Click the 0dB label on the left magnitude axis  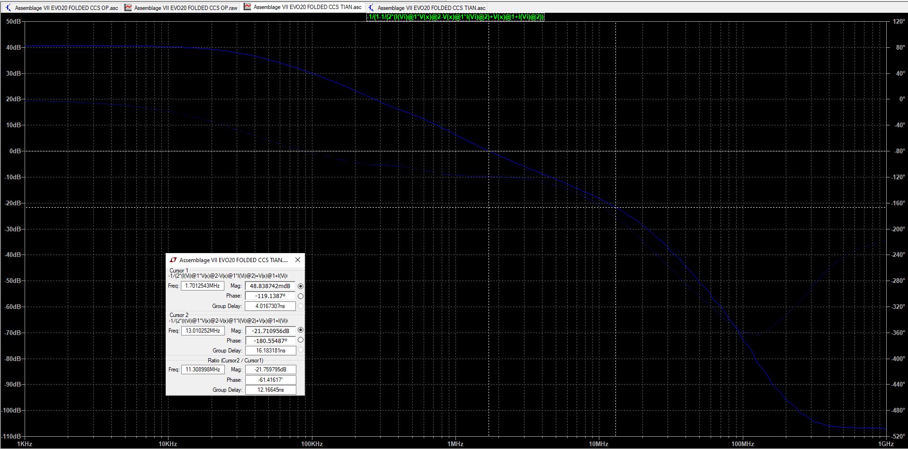pos(15,151)
